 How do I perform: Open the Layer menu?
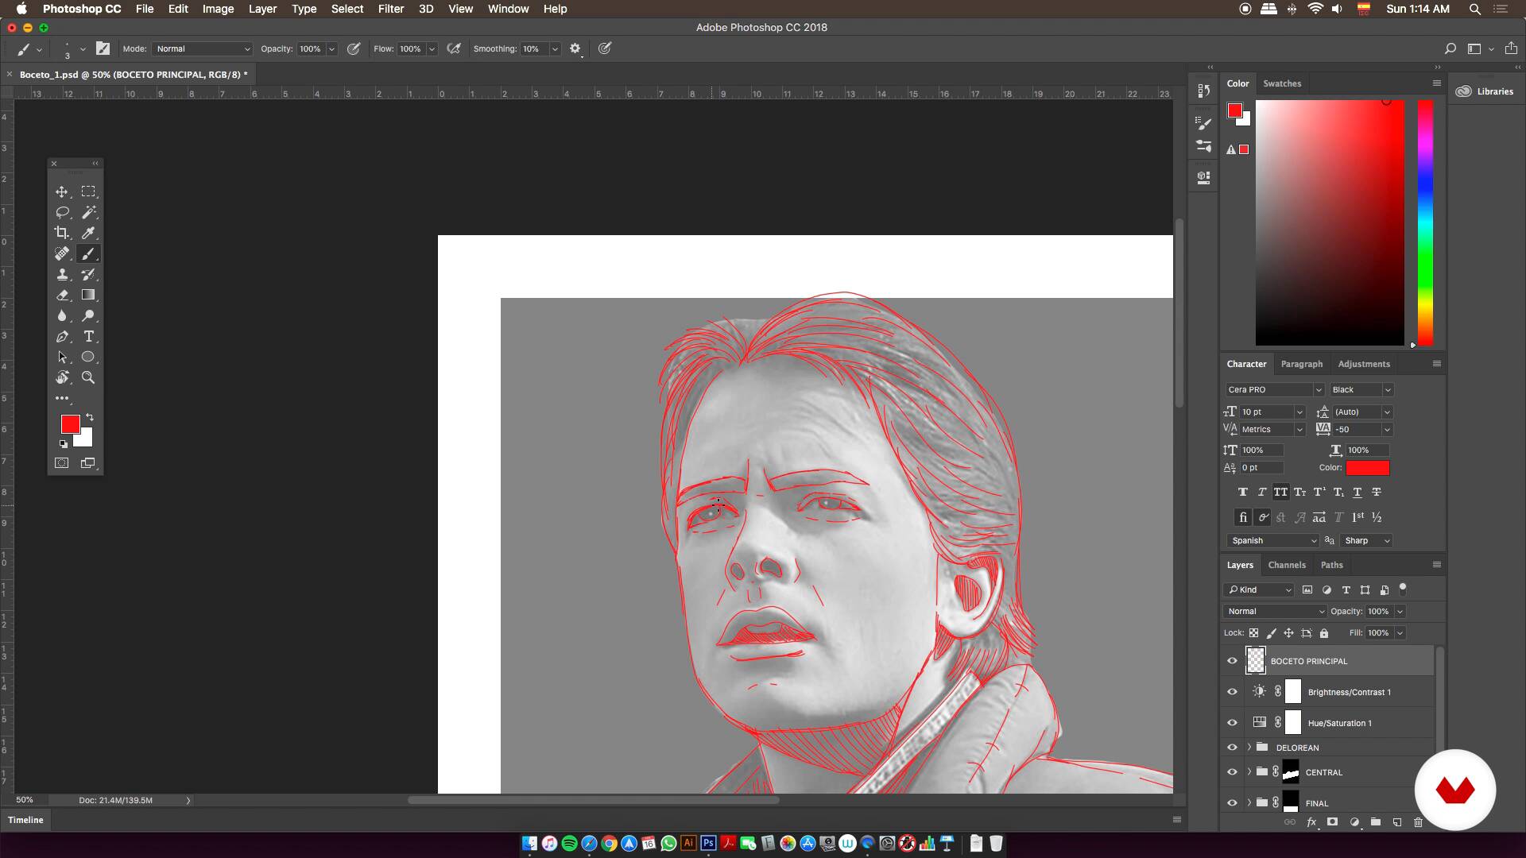[262, 9]
